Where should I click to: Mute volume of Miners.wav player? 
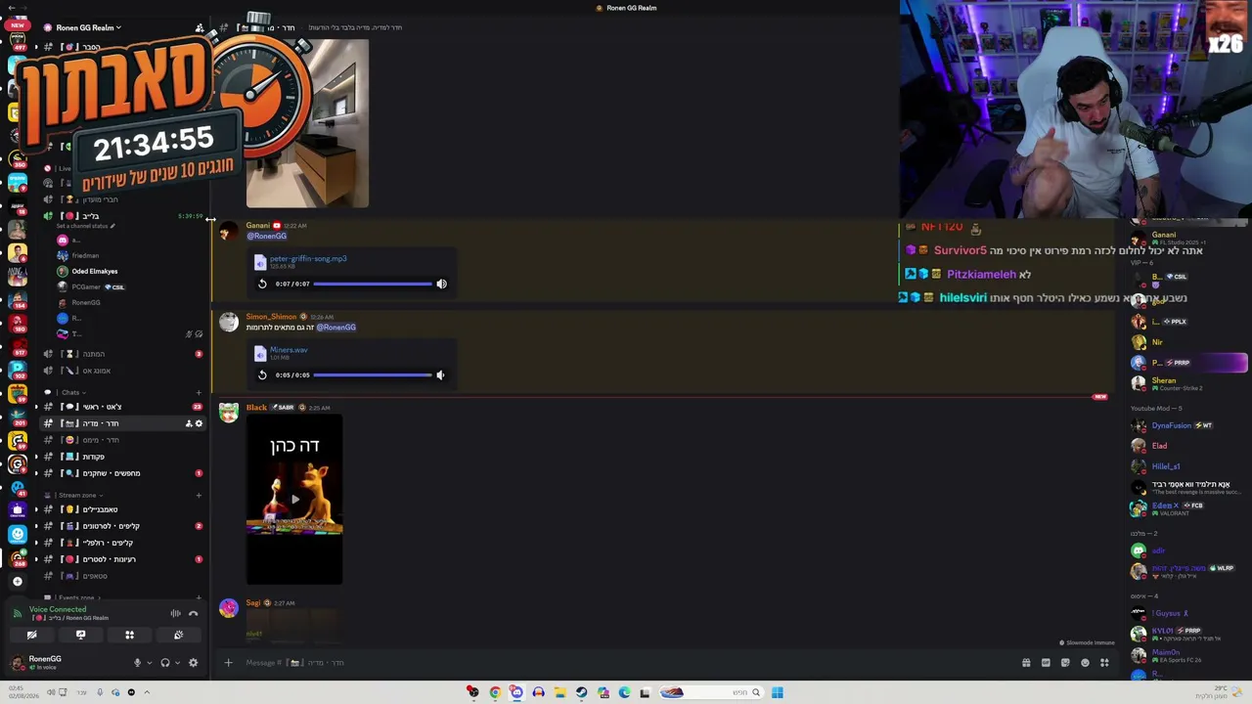click(440, 374)
